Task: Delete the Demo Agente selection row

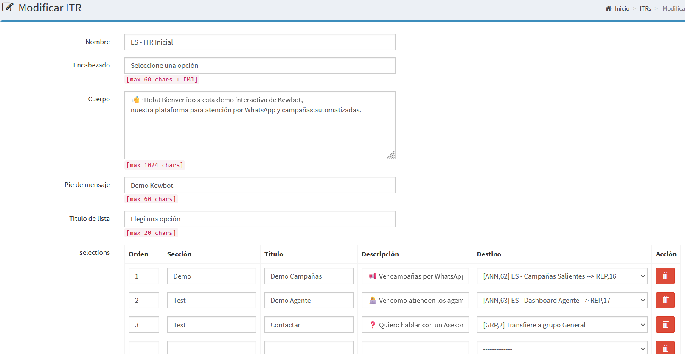Action: pos(665,300)
